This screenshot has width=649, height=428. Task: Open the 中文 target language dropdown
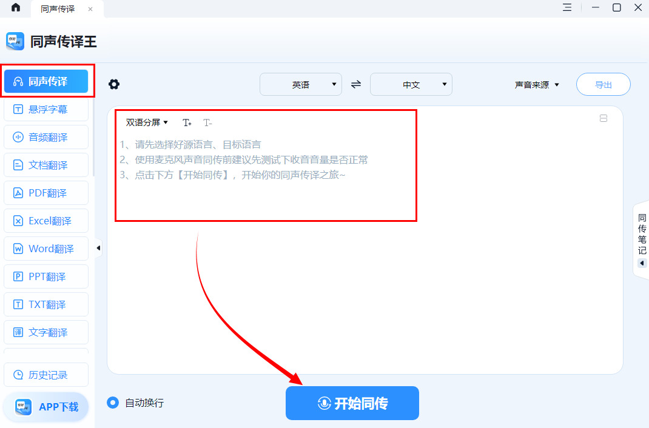[411, 84]
